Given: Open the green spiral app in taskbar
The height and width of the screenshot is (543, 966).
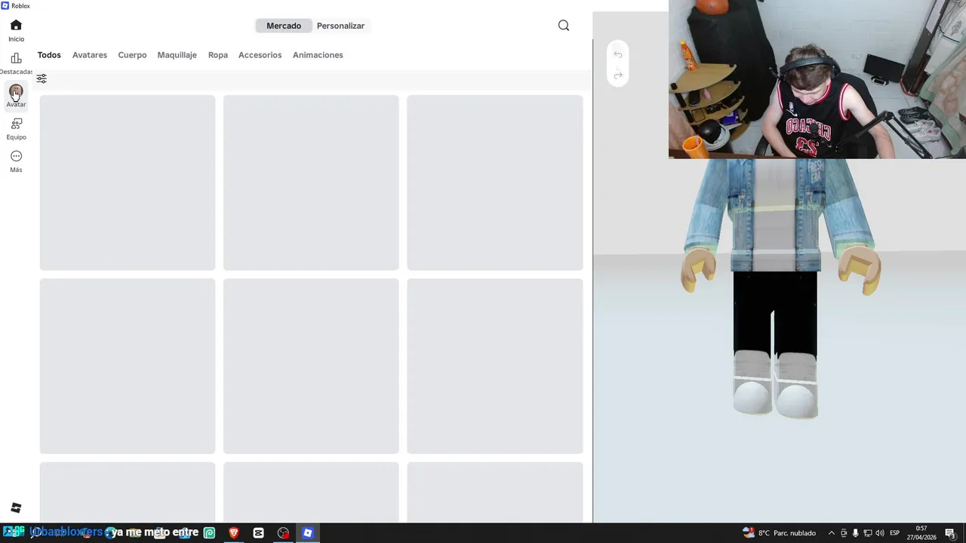Looking at the screenshot, I should 209,532.
